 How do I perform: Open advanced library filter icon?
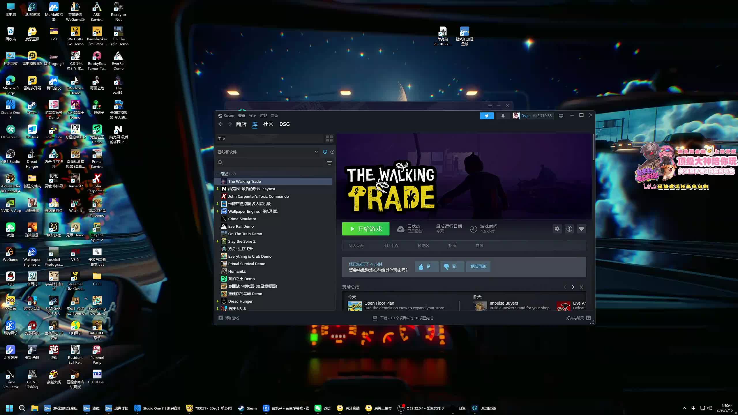point(329,163)
